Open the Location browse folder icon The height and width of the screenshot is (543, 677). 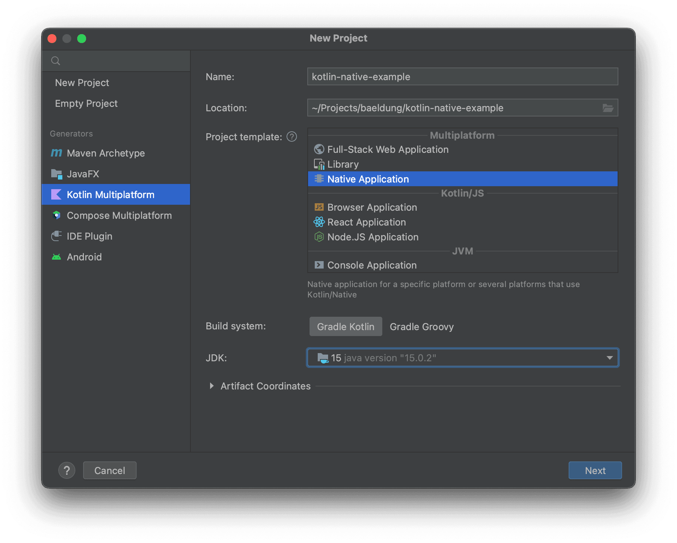click(608, 108)
